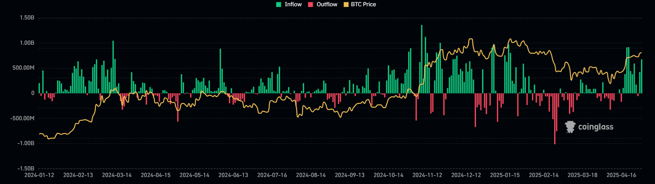Click the 0 y-axis baseline label
Image resolution: width=655 pixels, height=184 pixels.
(x=33, y=93)
